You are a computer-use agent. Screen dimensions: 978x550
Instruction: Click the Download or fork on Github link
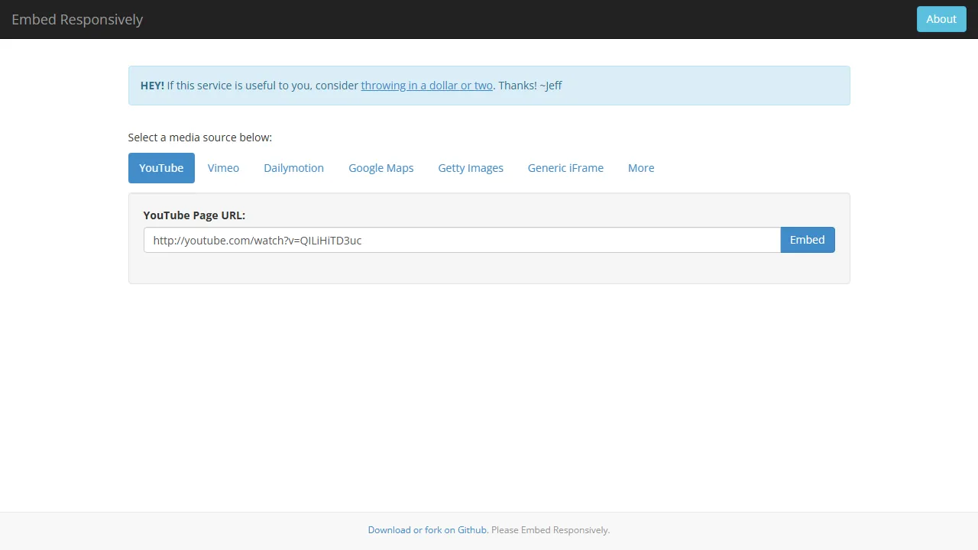(427, 529)
